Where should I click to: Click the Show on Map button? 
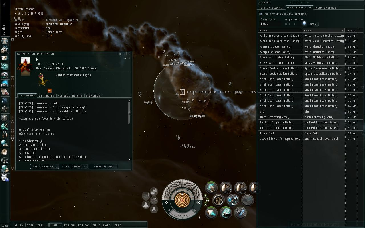click(103, 166)
